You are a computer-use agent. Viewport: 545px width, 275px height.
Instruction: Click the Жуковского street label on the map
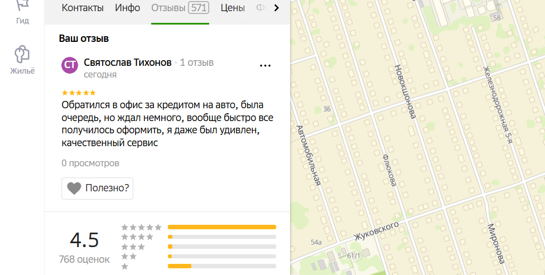tap(377, 231)
